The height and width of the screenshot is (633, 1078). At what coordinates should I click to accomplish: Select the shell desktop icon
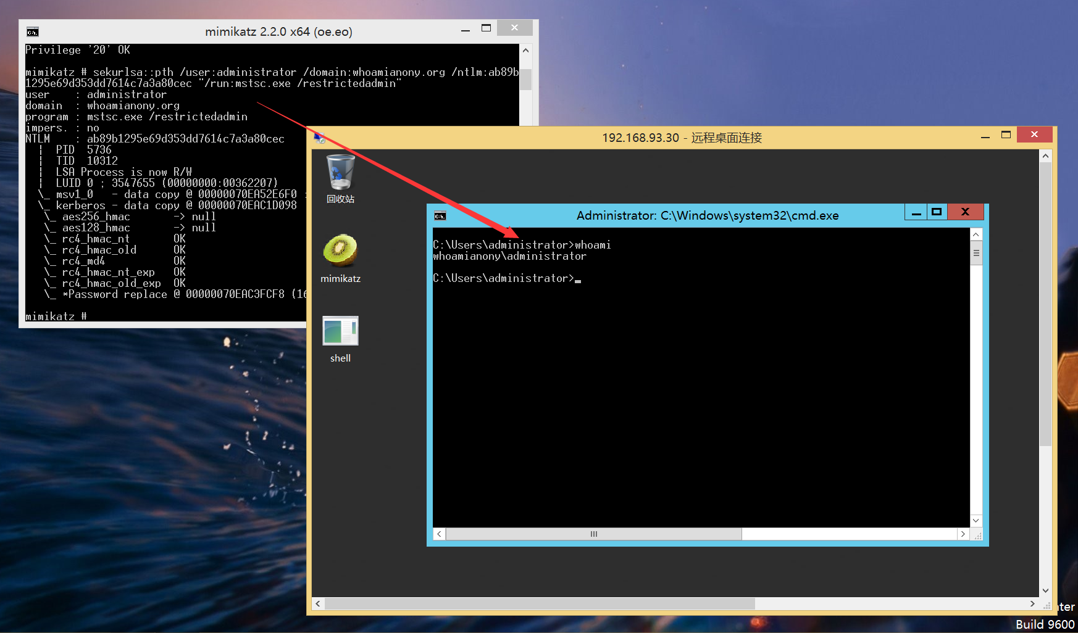coord(340,339)
